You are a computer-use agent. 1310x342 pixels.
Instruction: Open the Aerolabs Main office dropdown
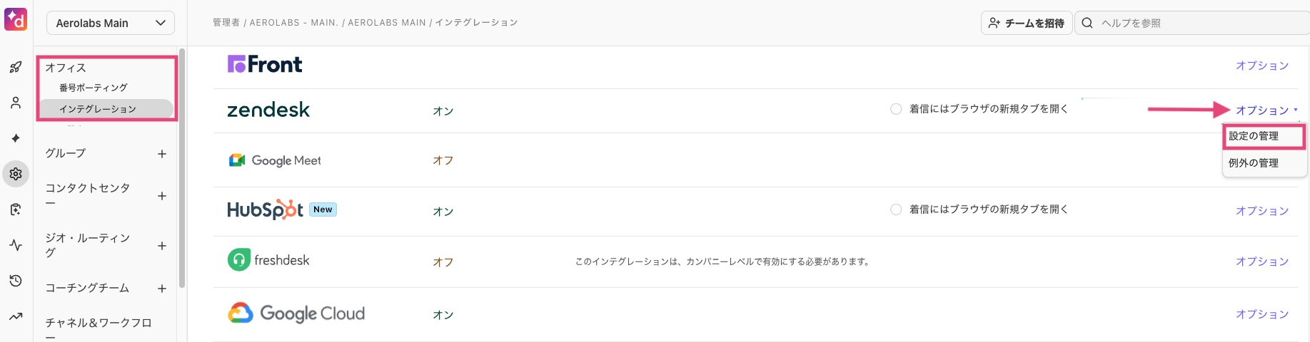click(111, 23)
